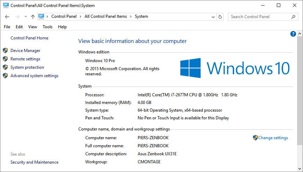Click PIERS-ZENBOOK beside Full computer name
The image size is (303, 172).
tap(153, 145)
